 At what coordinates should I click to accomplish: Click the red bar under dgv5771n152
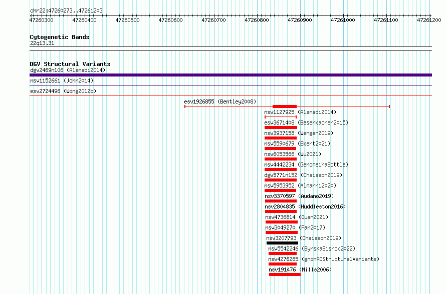point(281,180)
